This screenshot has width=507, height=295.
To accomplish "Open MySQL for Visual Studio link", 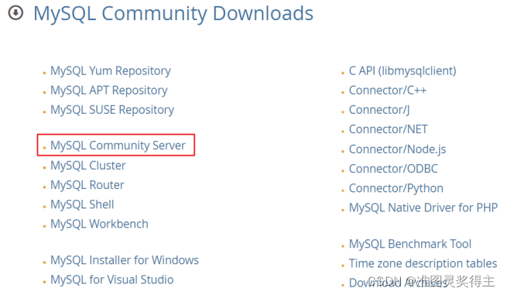I will pyautogui.click(x=112, y=280).
